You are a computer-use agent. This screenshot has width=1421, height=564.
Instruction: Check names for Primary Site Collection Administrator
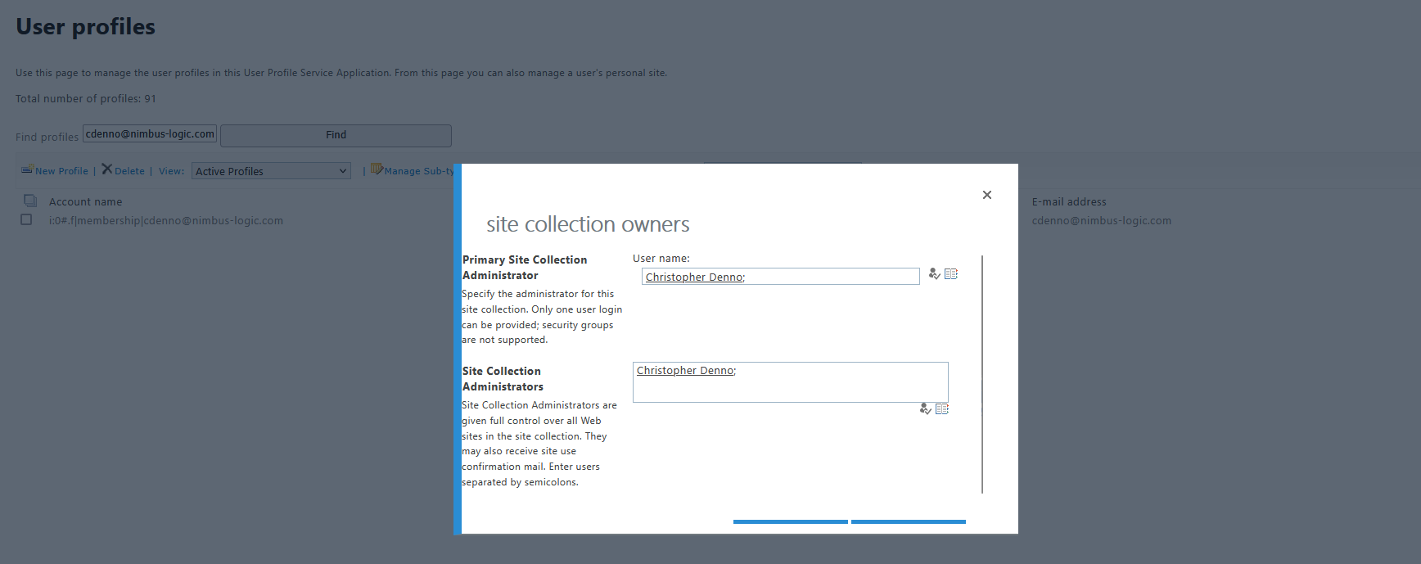point(934,274)
